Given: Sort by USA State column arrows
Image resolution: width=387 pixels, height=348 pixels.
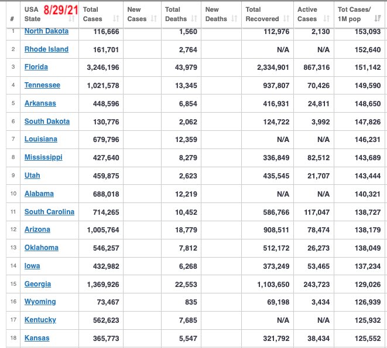Looking at the screenshot, I should (x=71, y=19).
